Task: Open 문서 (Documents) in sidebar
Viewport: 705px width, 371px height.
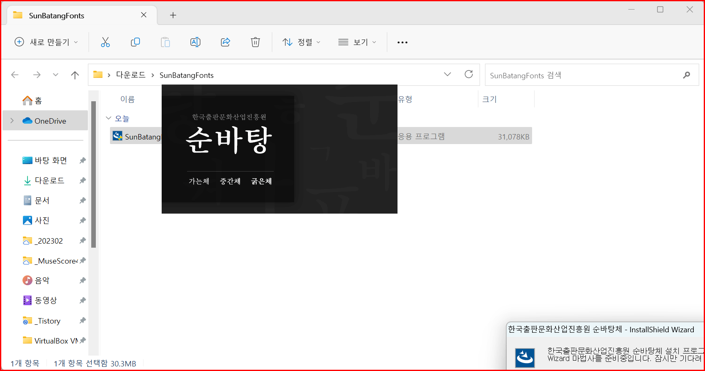Action: click(36, 200)
